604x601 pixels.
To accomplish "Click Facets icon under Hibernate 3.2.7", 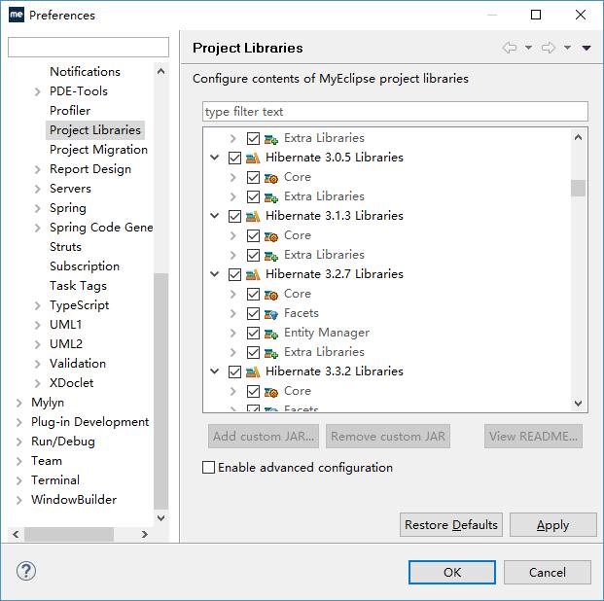I will [271, 313].
